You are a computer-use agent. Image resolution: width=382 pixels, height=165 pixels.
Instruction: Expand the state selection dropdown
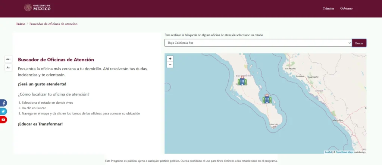(x=258, y=43)
